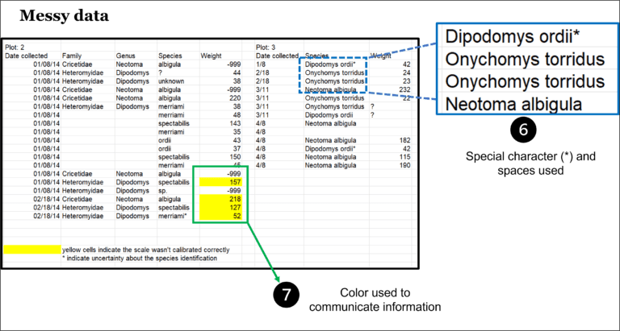The height and width of the screenshot is (331, 620).
Task: Click the "Messy data" slide title
Action: [64, 16]
